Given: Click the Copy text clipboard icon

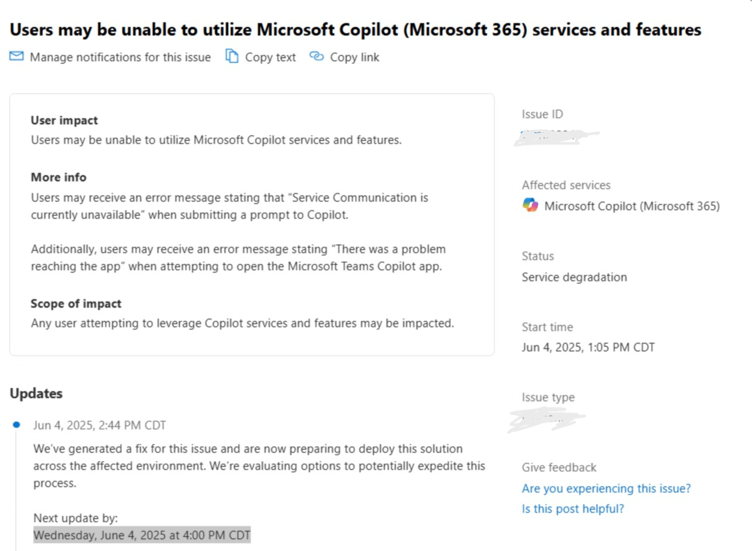Looking at the screenshot, I should coord(232,57).
